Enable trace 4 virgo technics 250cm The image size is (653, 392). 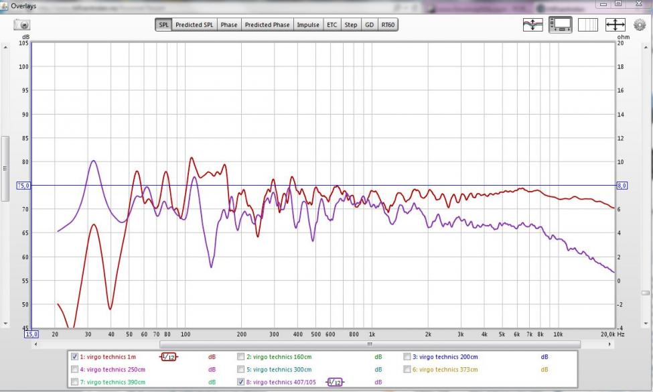[x=74, y=369]
